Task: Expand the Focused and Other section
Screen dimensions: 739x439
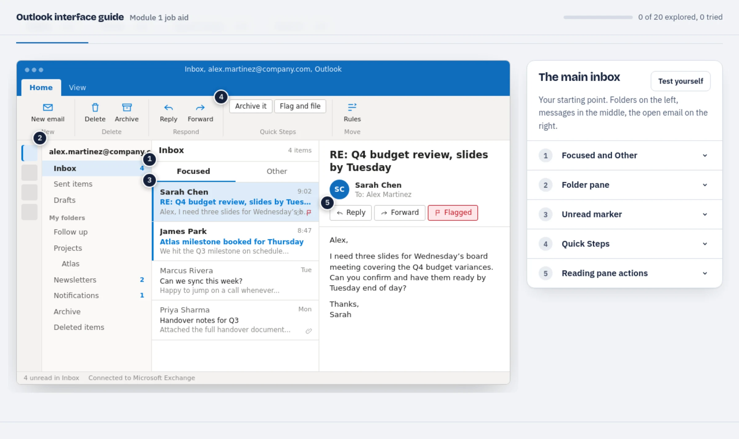Action: pyautogui.click(x=624, y=155)
